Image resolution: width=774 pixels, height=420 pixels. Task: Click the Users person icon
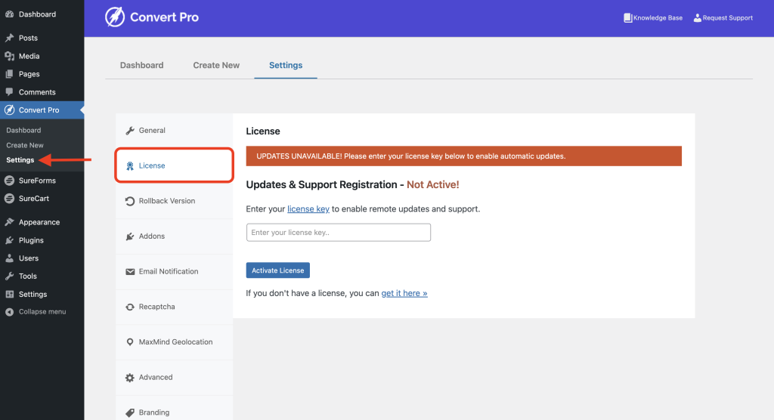coord(9,258)
